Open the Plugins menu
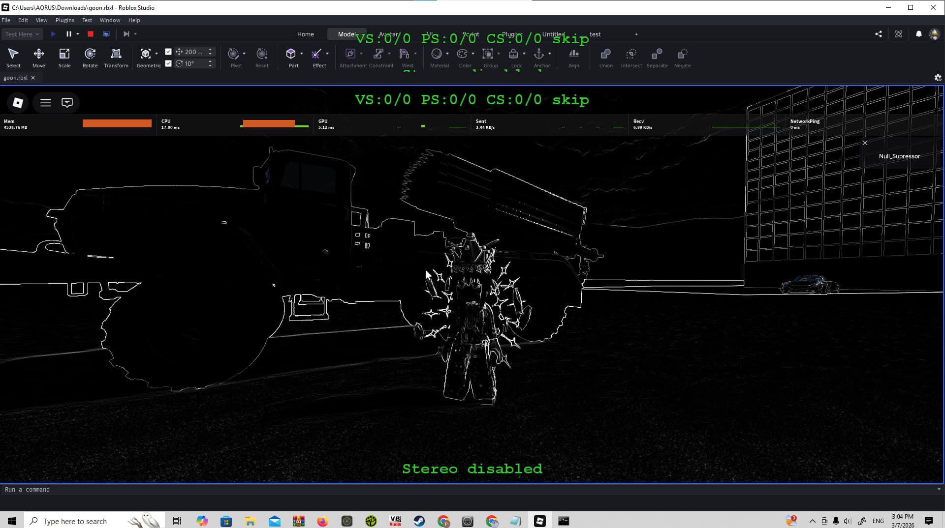The height and width of the screenshot is (528, 945). pos(64,20)
